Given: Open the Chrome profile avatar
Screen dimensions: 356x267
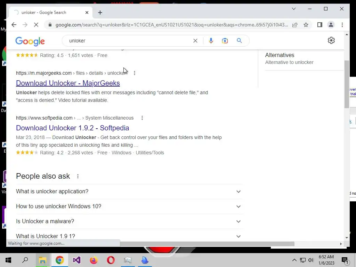Looking at the screenshot, I should (x=331, y=25).
